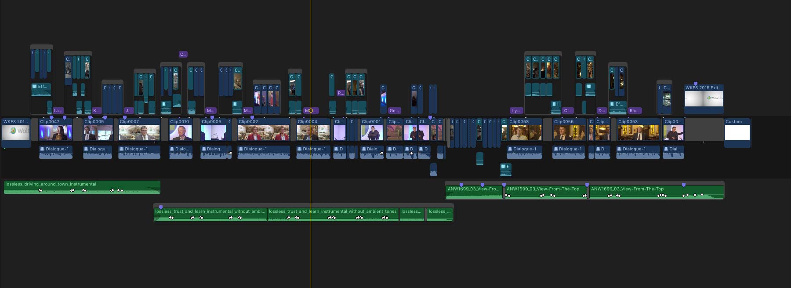
Task: Select the purple La... title clip
Action: point(58,110)
